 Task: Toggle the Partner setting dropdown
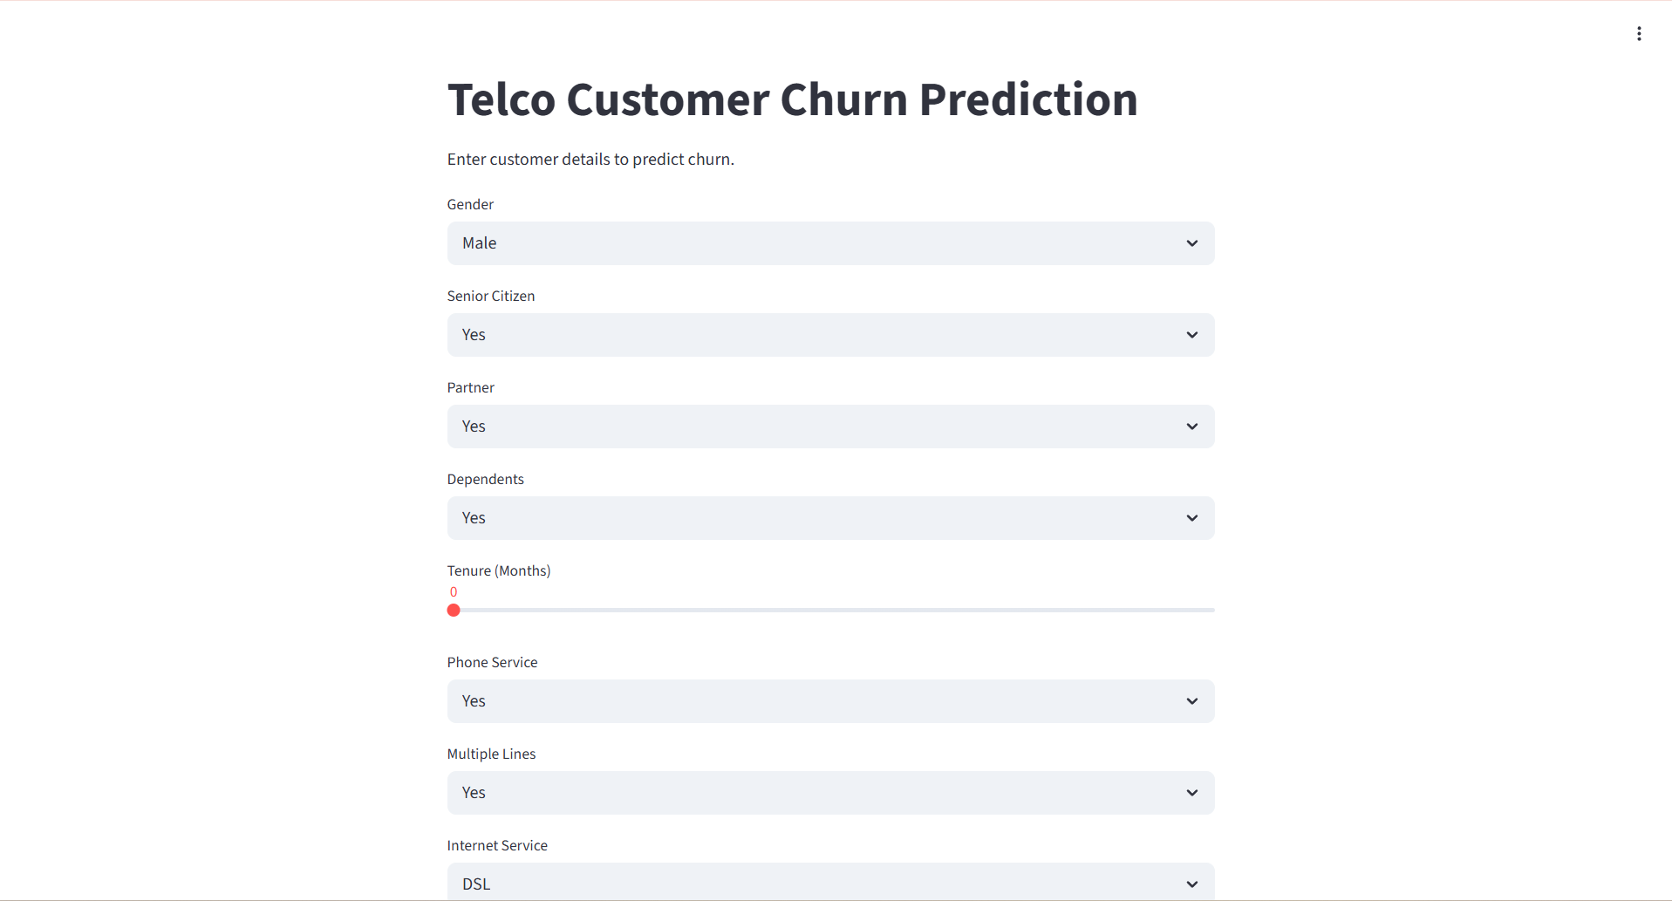click(829, 427)
